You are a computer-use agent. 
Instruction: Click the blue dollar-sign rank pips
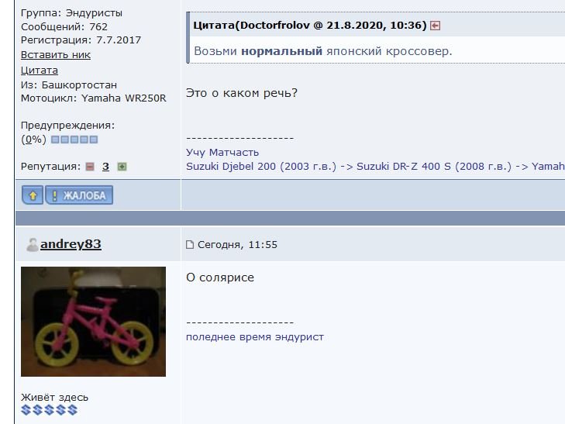click(50, 409)
